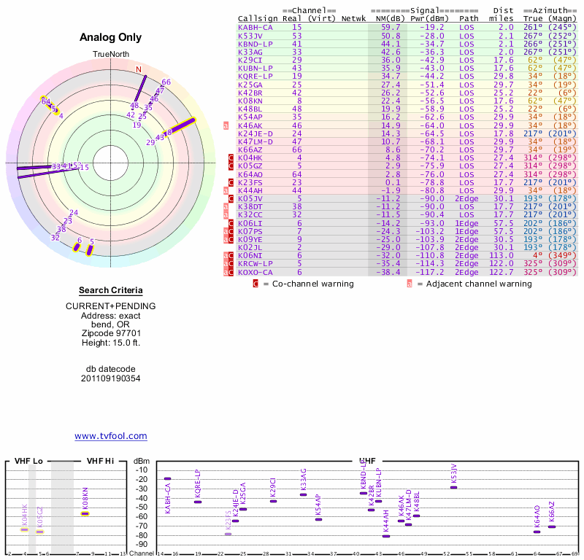The width and height of the screenshot is (584, 560).
Task: Select the KUBN-LP callsign row
Action: [255, 68]
